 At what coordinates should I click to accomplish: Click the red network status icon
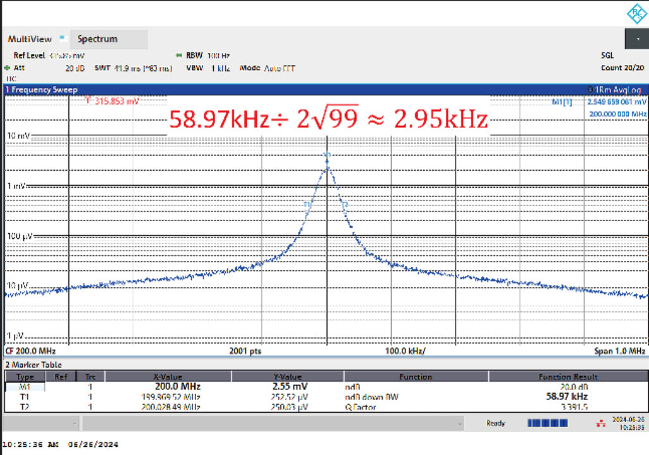point(600,423)
